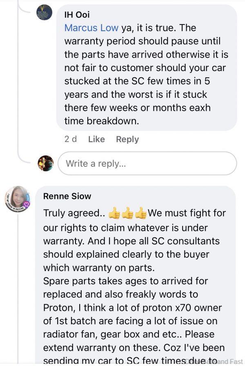Open the Marcus Low mention link
The width and height of the screenshot is (245, 366).
pyautogui.click(x=91, y=28)
